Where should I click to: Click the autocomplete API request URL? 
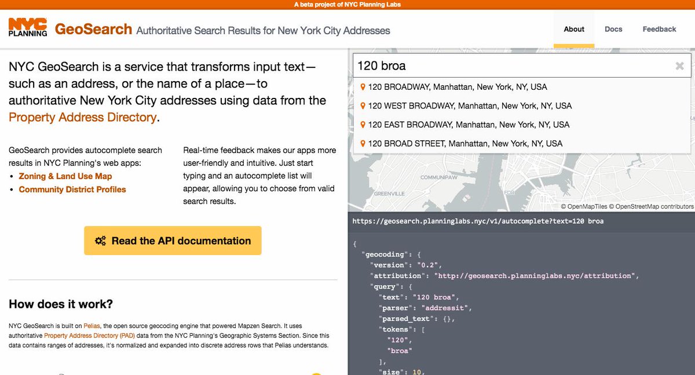click(478, 221)
